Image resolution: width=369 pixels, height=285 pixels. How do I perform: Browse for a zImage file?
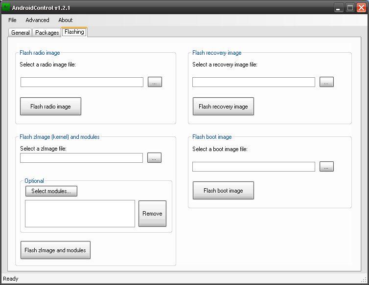tap(154, 157)
